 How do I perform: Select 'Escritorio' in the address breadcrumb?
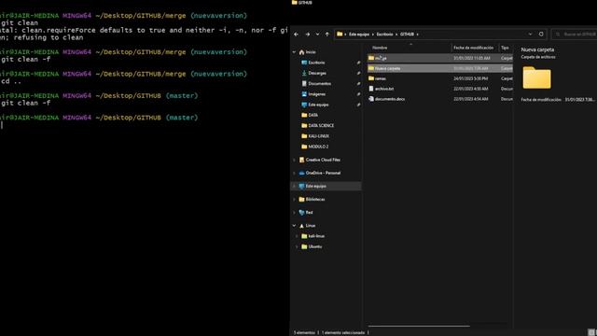pyautogui.click(x=384, y=35)
